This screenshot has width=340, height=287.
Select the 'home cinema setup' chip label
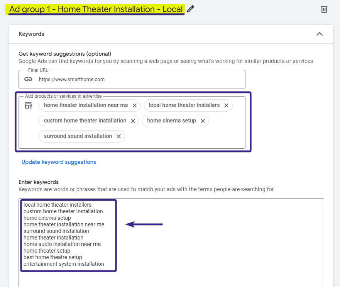point(171,121)
